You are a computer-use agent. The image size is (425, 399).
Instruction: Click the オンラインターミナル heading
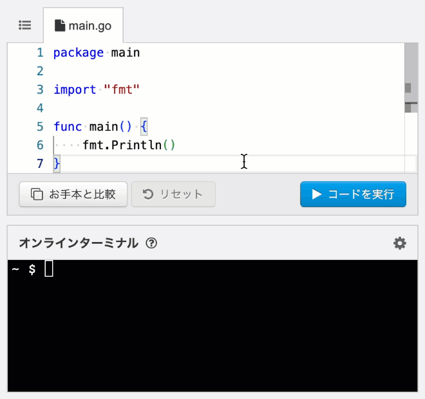point(79,243)
